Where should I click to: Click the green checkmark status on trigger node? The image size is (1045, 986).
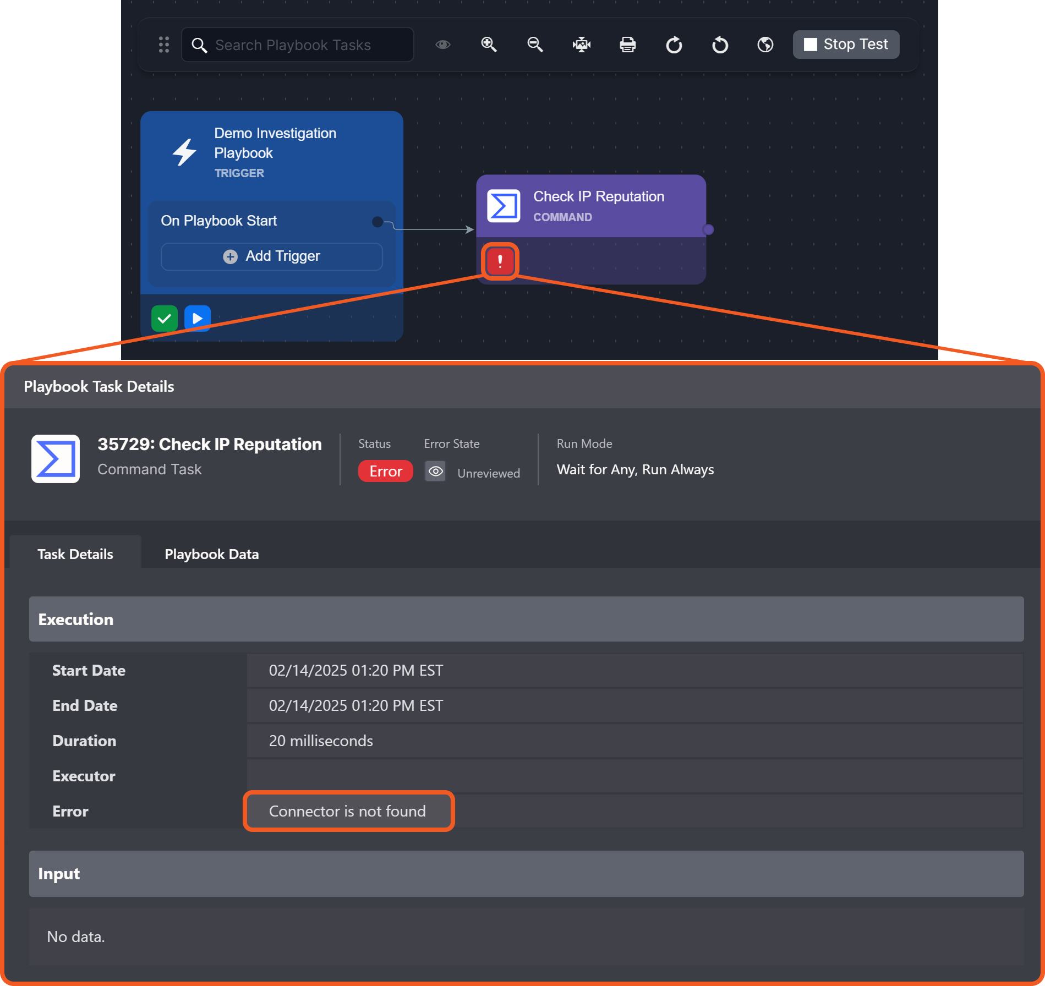(x=164, y=319)
